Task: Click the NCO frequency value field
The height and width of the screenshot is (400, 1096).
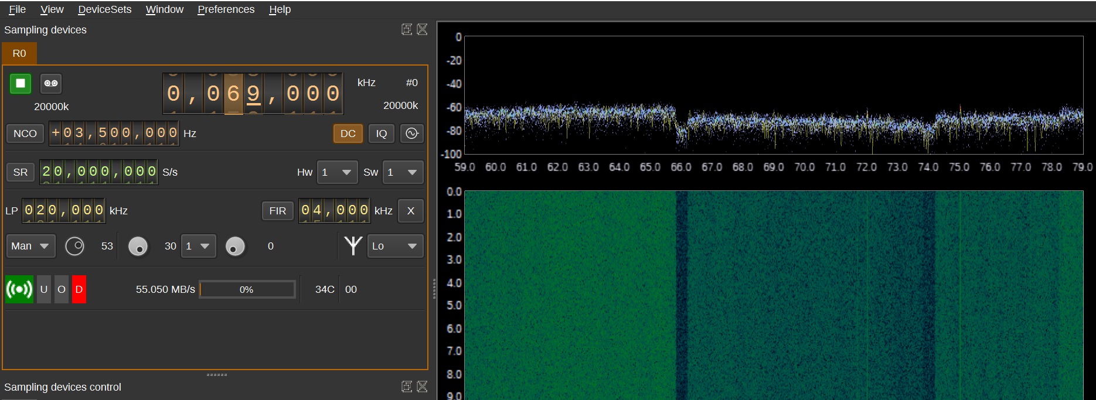Action: click(114, 133)
